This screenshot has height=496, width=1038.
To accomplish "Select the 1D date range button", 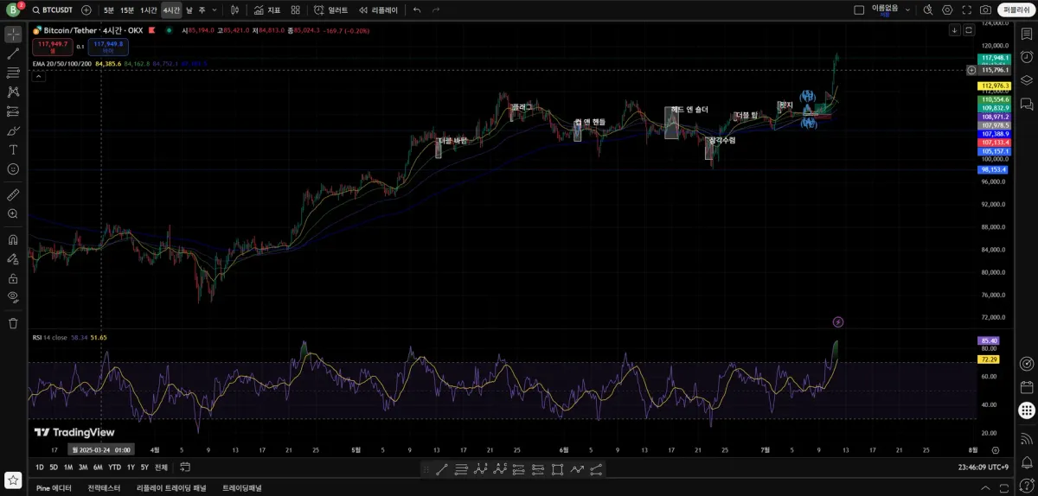I will coord(40,467).
